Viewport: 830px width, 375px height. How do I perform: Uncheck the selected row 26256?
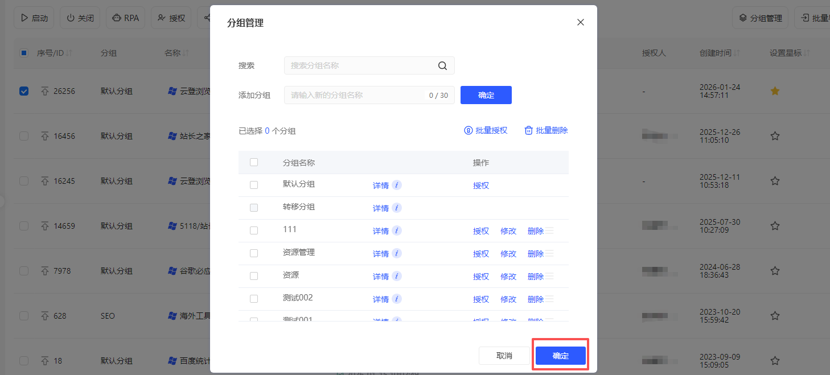23,90
